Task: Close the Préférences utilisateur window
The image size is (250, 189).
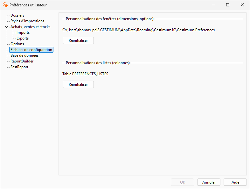Action: click(x=242, y=5)
